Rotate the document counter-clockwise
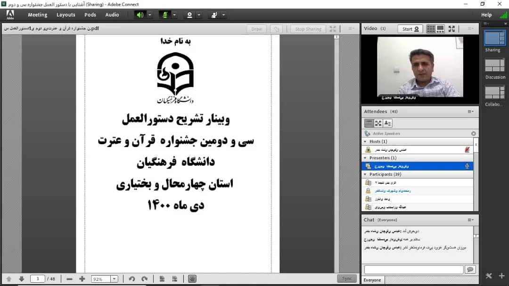This screenshot has height=286, width=509. pyautogui.click(x=132, y=279)
